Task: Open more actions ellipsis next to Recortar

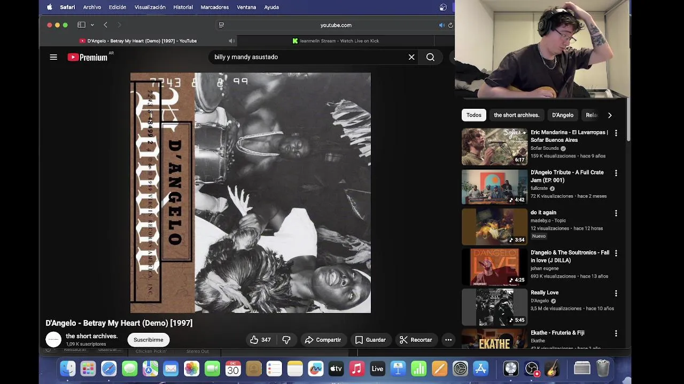Action: 448,340
